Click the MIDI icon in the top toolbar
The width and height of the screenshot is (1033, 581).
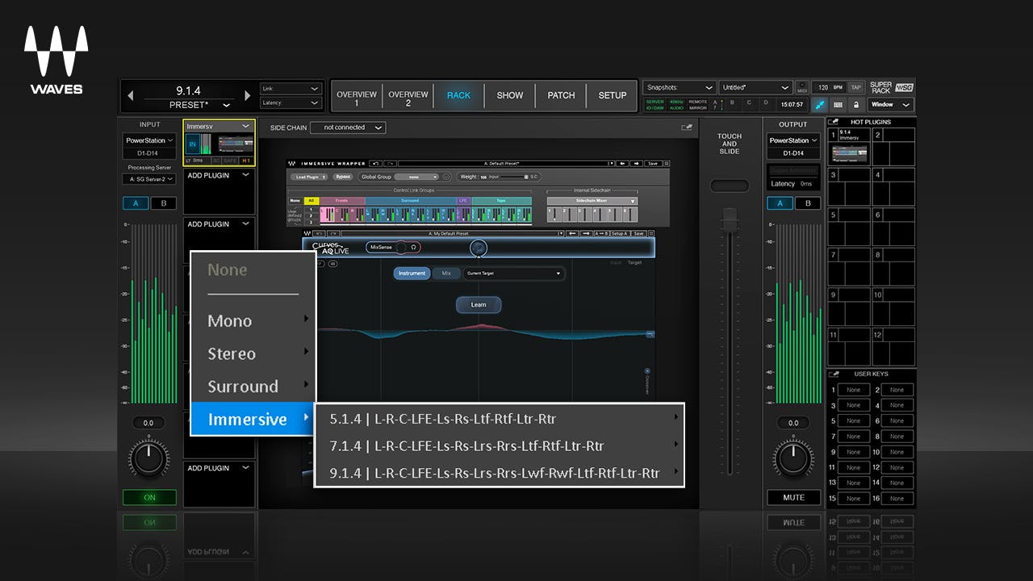(x=802, y=89)
